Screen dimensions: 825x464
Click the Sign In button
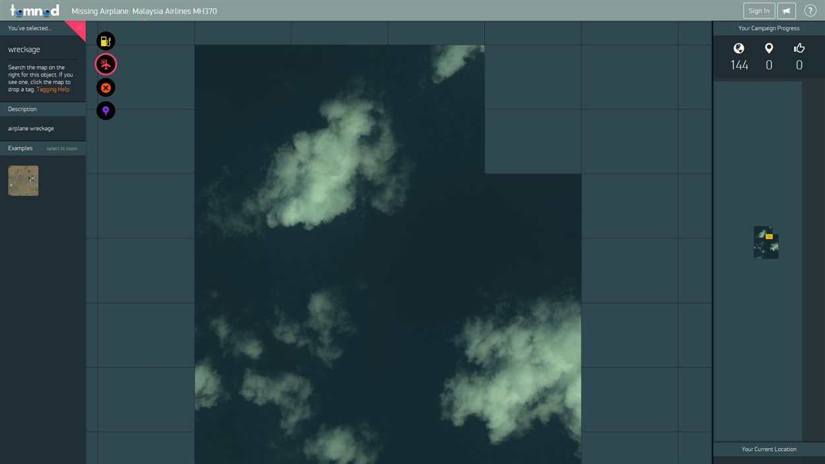point(759,11)
